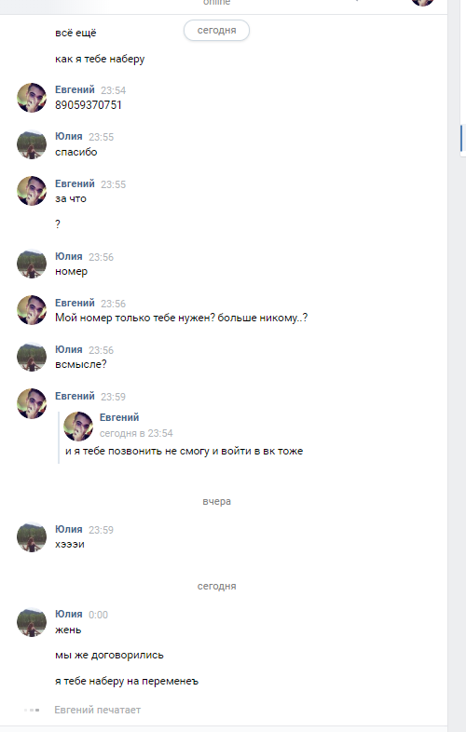
Task: Select message 'я тебе наберу на переменеъ'
Action: point(127,681)
